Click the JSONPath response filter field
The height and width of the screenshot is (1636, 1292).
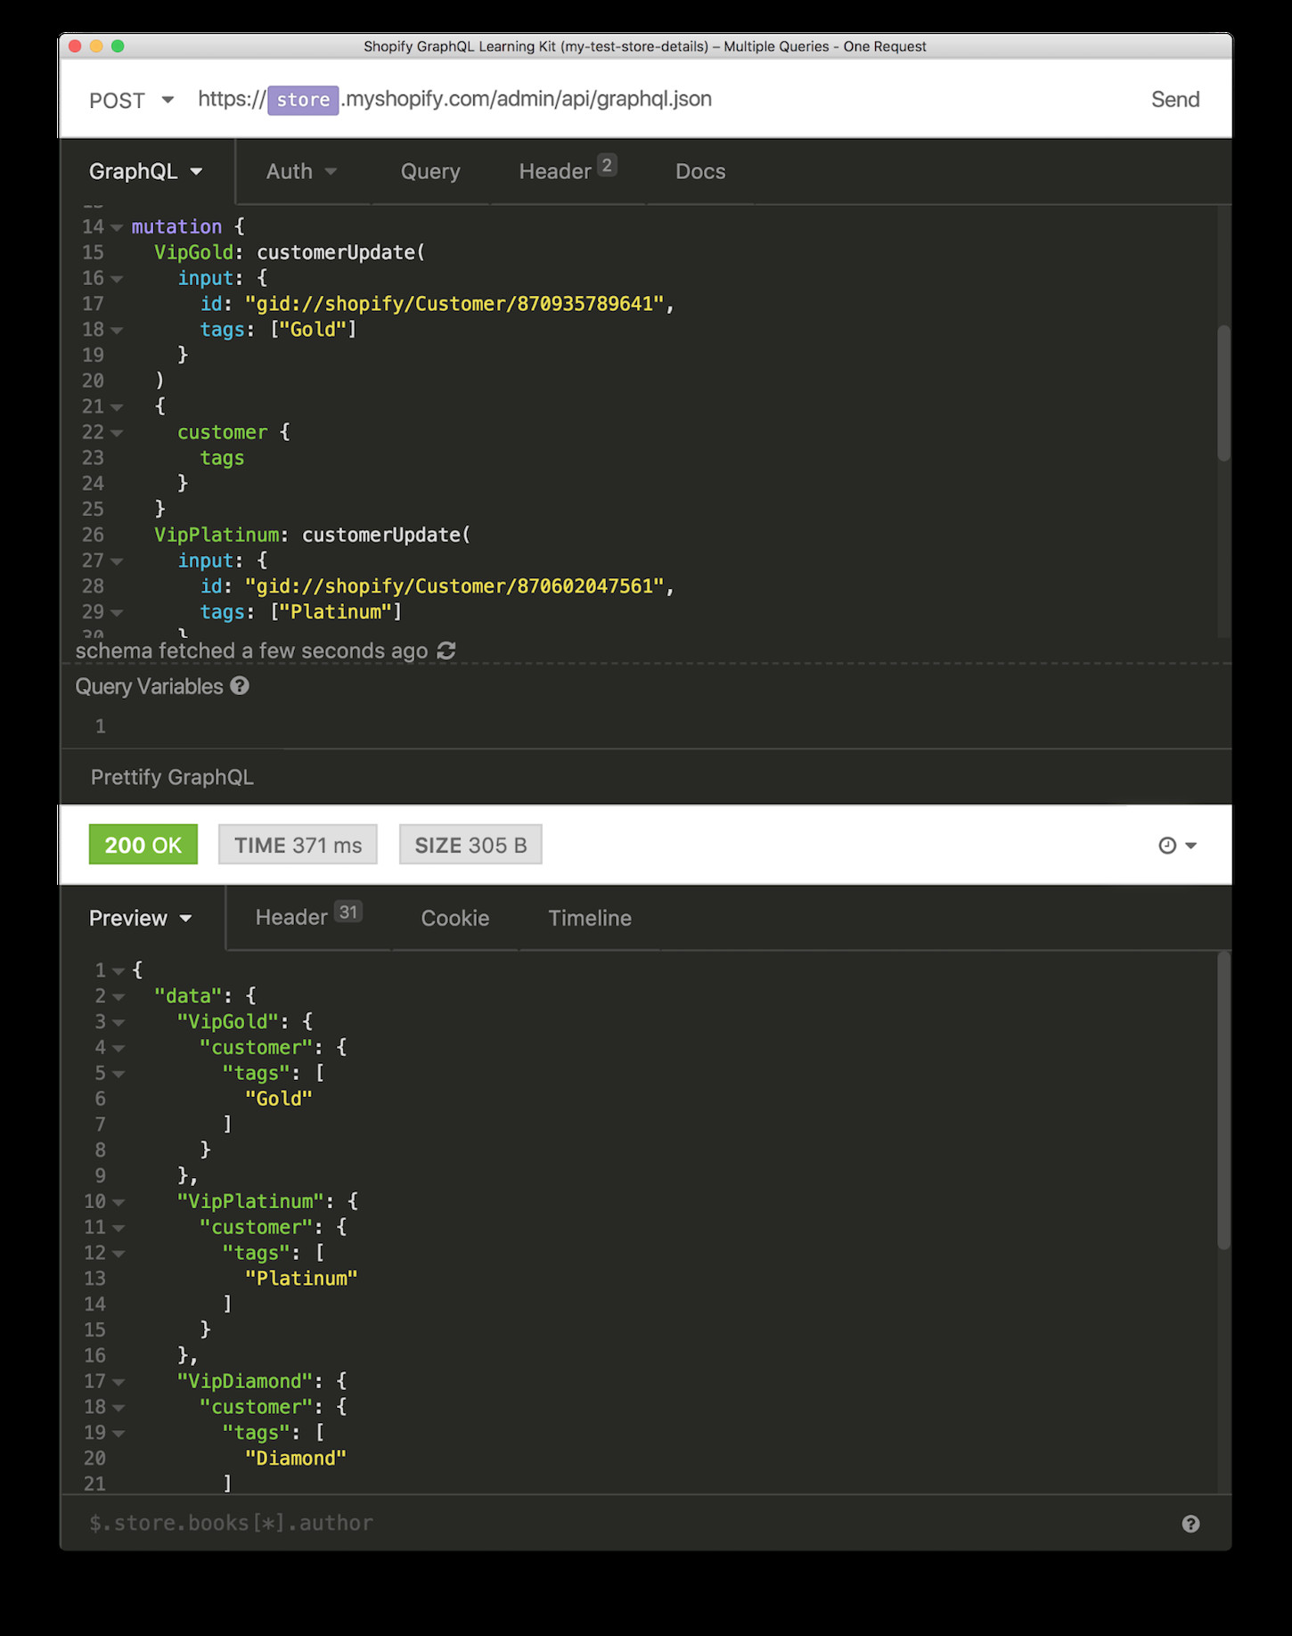pyautogui.click(x=624, y=1524)
